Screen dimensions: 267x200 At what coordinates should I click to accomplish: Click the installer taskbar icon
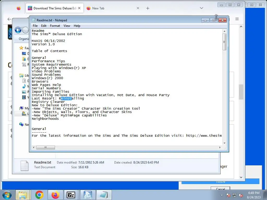[88, 195]
